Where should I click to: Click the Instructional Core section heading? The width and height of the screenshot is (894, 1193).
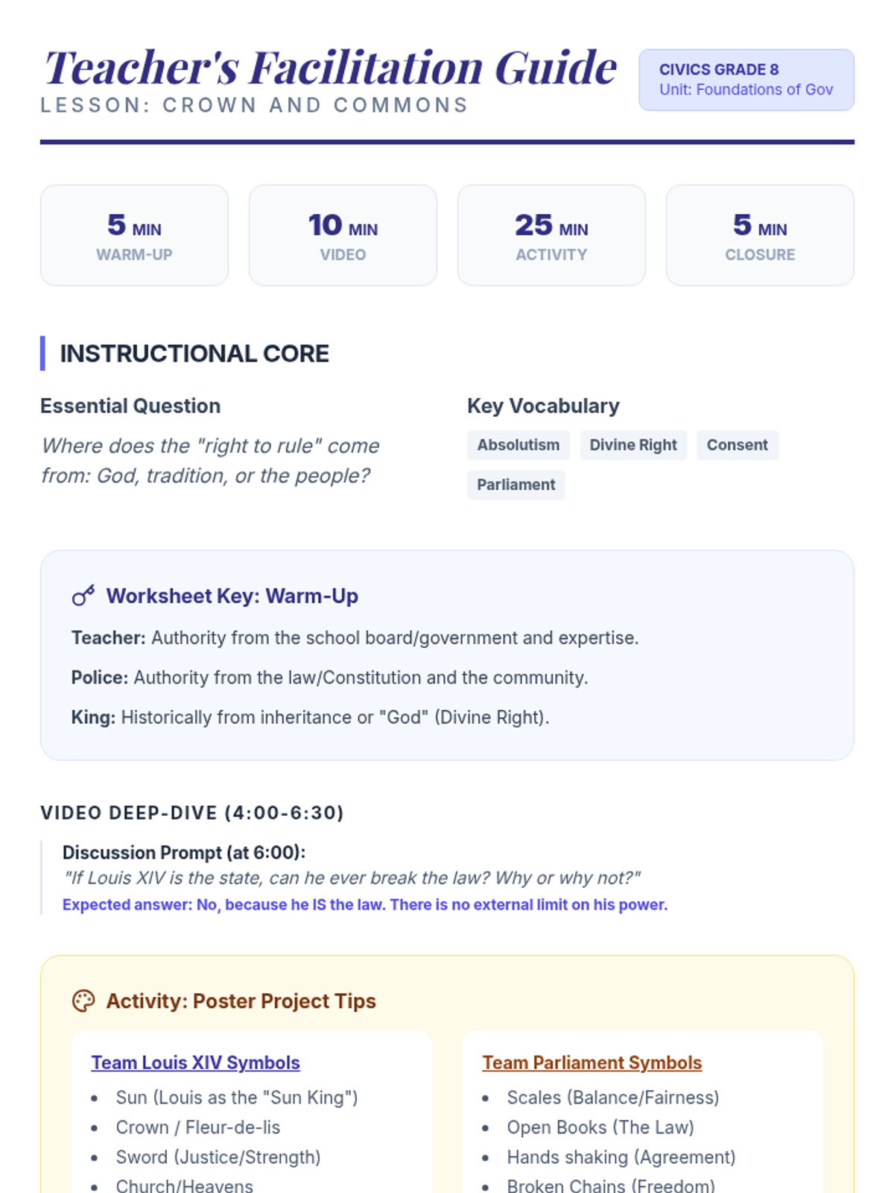coord(194,353)
